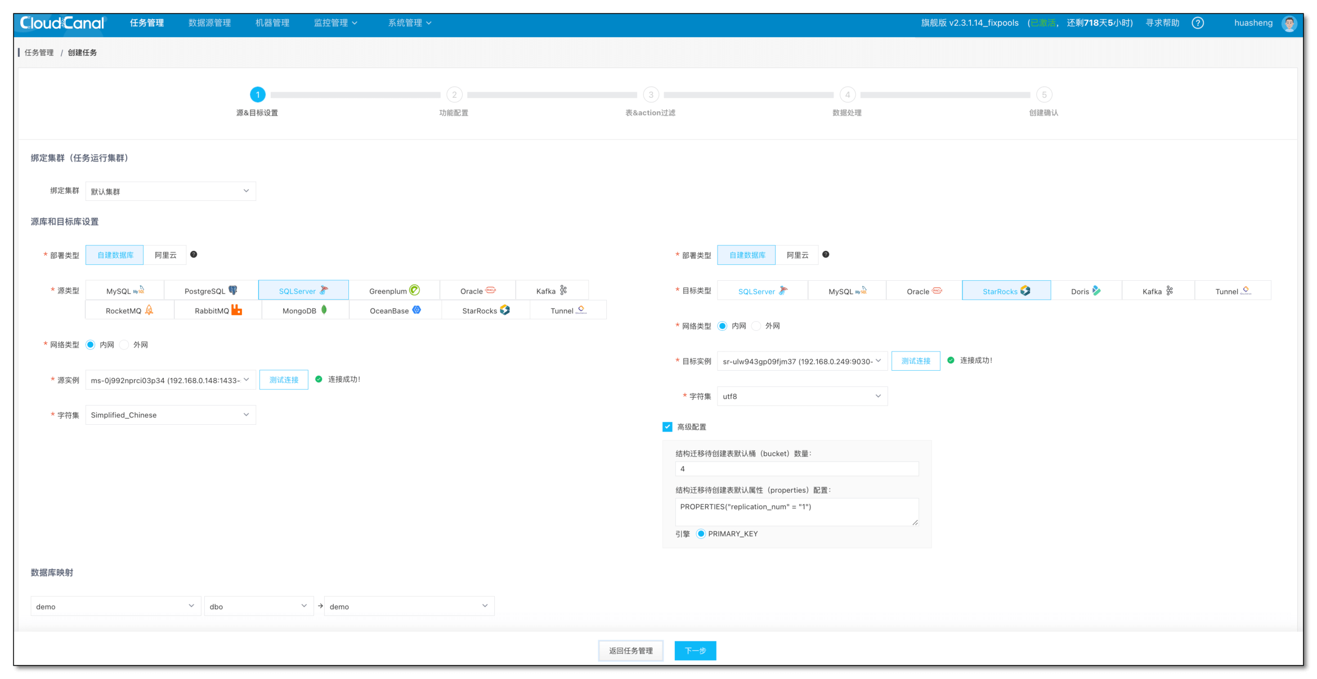Select MongoDB as source type
The width and height of the screenshot is (1317, 679).
306,310
